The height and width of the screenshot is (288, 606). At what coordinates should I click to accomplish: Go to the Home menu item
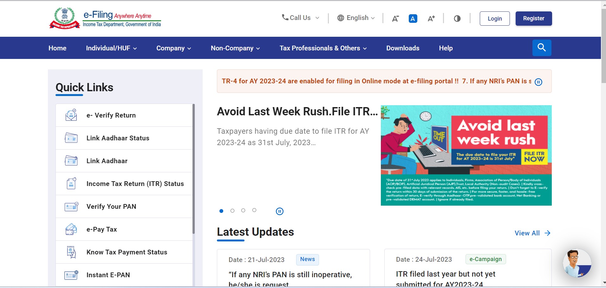(x=57, y=48)
